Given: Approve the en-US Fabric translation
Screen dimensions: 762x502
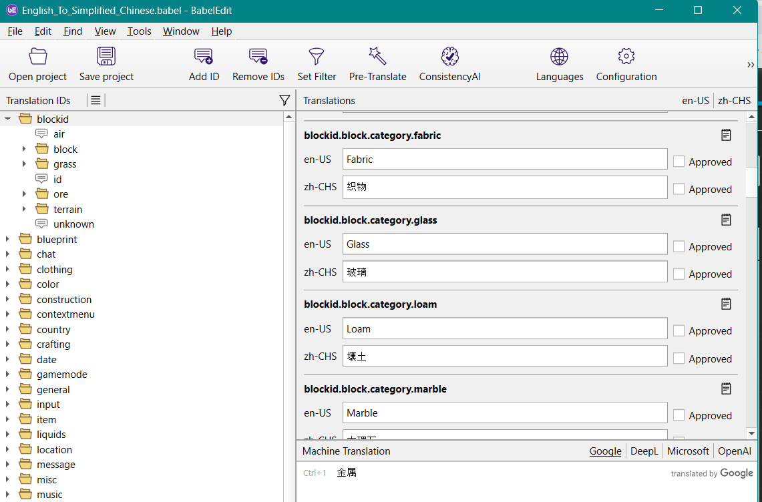Looking at the screenshot, I should 679,162.
